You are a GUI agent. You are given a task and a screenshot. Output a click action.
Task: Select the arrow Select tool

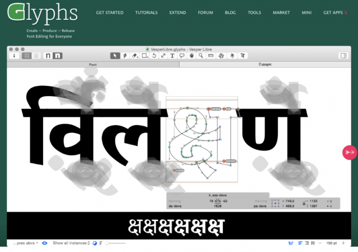coord(115,56)
